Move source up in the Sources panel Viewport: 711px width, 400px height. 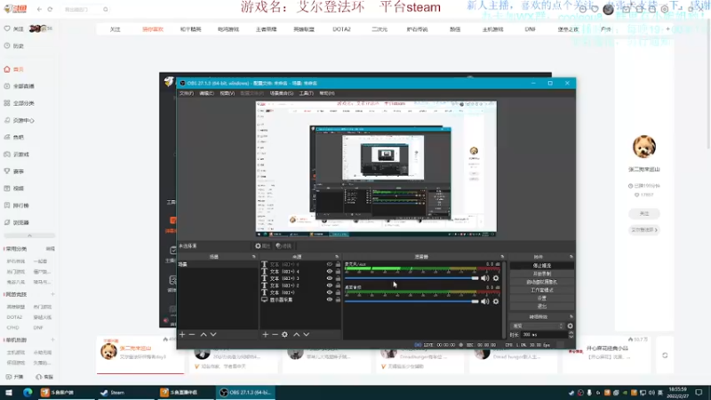297,335
